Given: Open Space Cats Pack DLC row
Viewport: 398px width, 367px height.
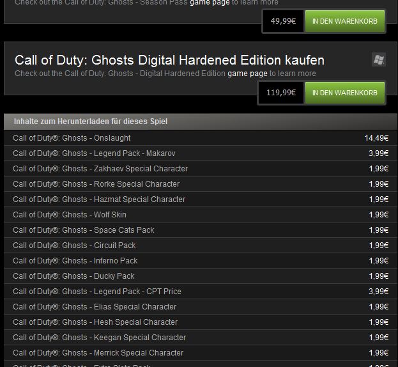Looking at the screenshot, I should point(201,230).
